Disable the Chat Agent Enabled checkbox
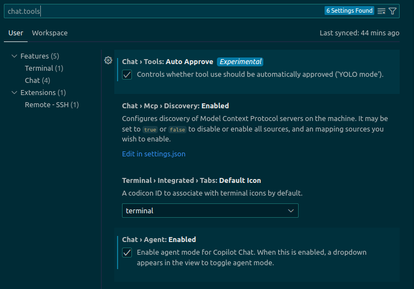The height and width of the screenshot is (289, 414). [x=127, y=253]
